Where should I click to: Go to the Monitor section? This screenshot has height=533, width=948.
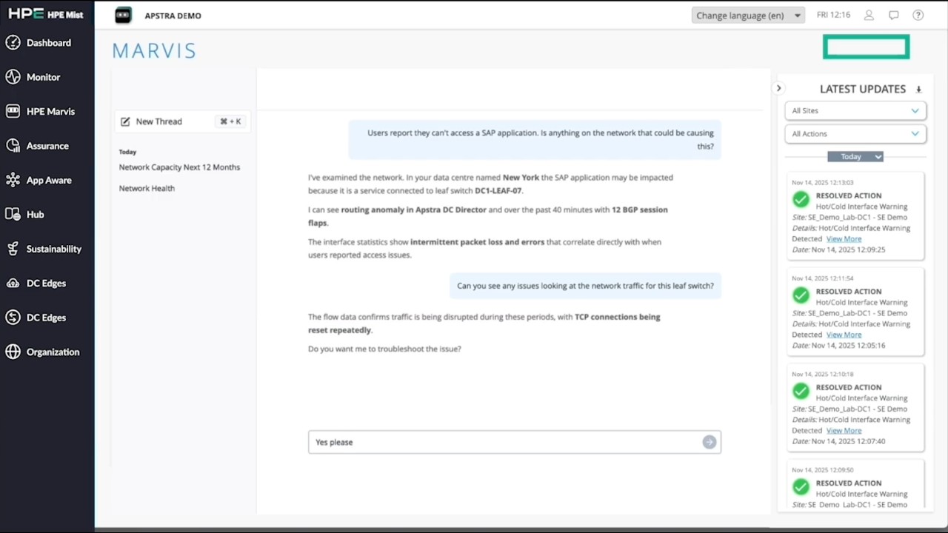[33, 77]
